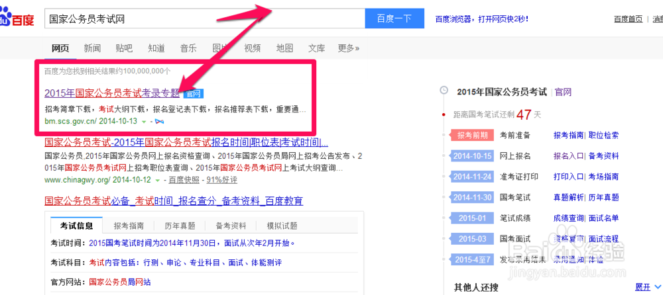Image resolution: width=663 pixels, height=295 pixels.
Task: Open third result 国家公务员考试必备 百度教育
Action: click(x=174, y=201)
